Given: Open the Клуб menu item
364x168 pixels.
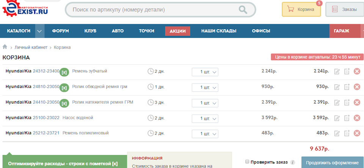Looking at the screenshot, I should click(x=90, y=31).
